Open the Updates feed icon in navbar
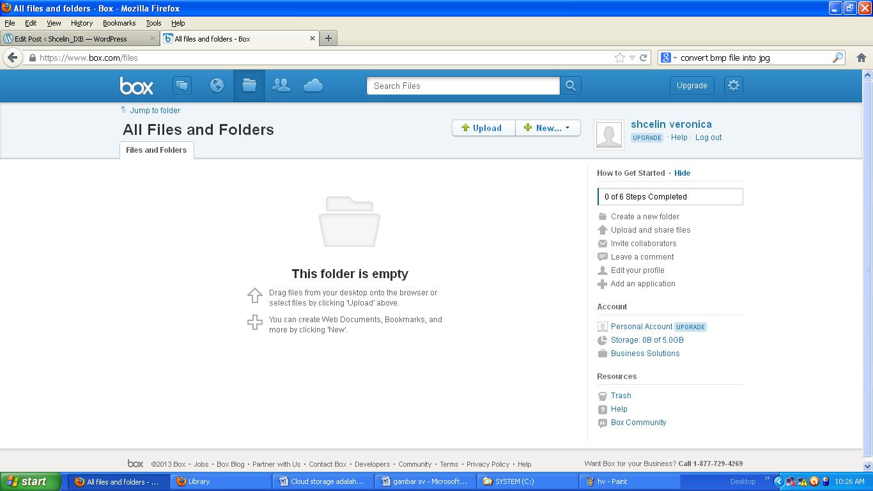This screenshot has height=491, width=873. [182, 85]
